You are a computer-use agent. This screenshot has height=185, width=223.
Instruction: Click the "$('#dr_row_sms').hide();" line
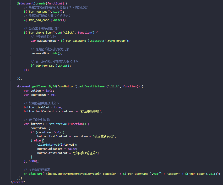point(44,12)
